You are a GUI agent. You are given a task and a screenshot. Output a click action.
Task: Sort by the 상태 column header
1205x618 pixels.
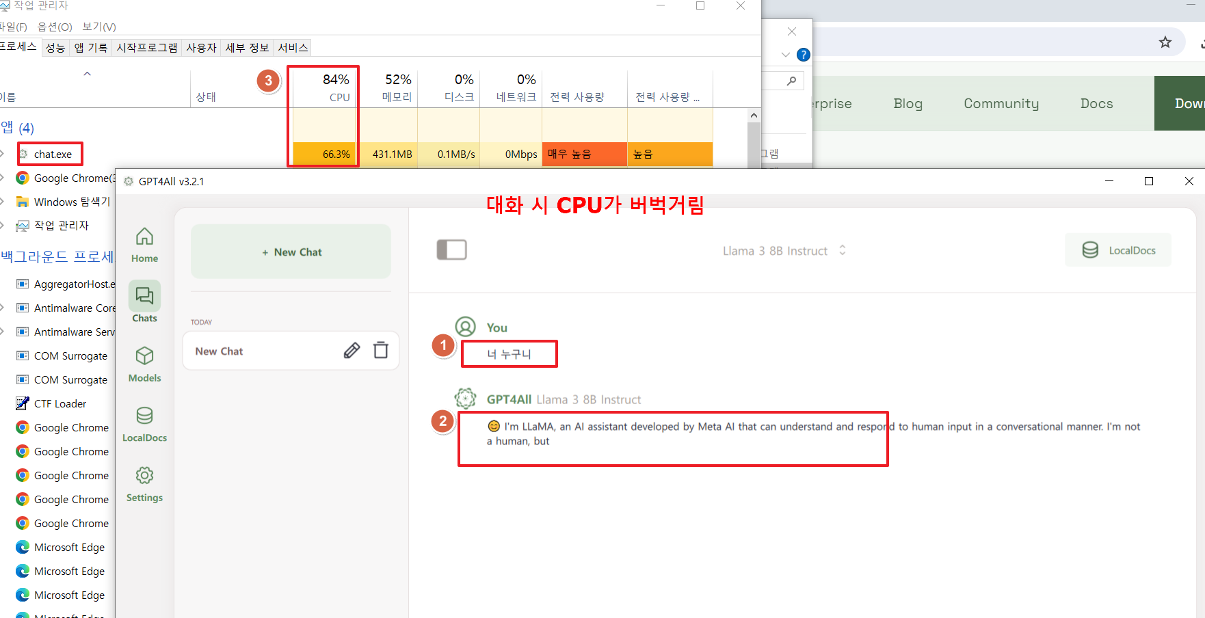(206, 97)
